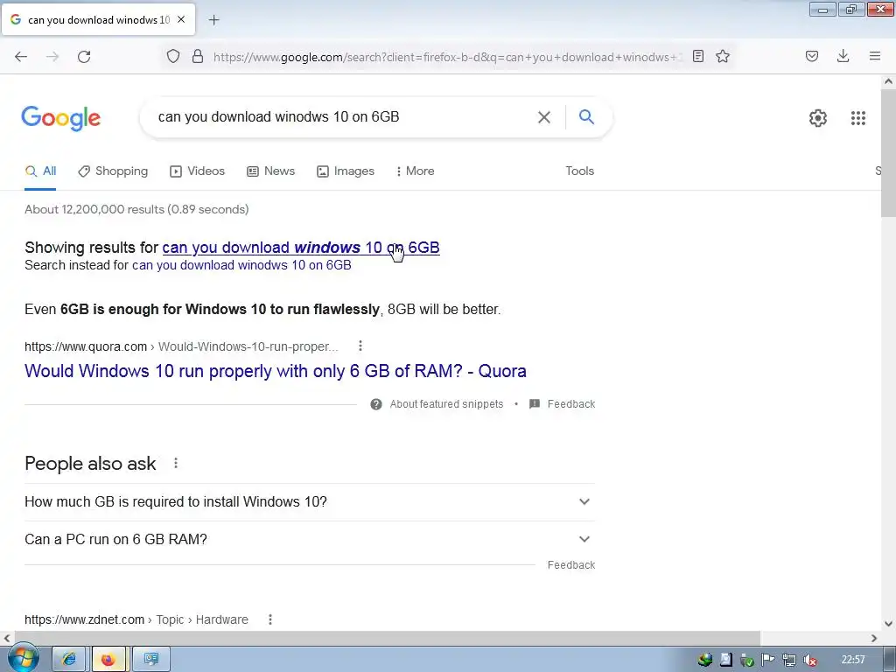The width and height of the screenshot is (896, 672).
Task: Search instead for 'winodws 10 on 6GB'
Action: [241, 265]
